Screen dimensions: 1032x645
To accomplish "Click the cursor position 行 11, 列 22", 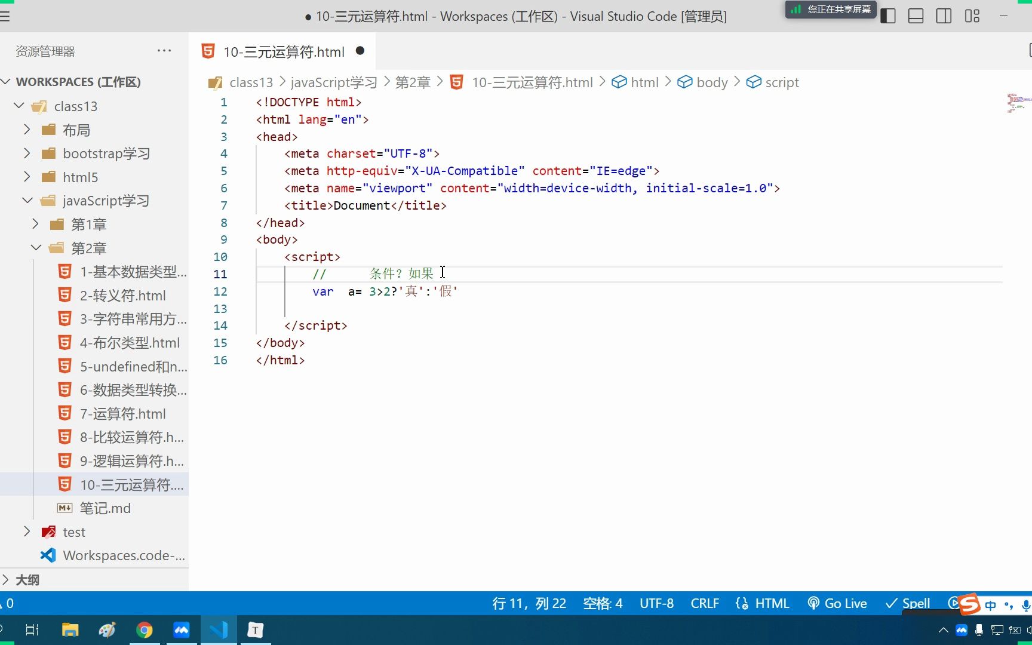I will point(529,603).
